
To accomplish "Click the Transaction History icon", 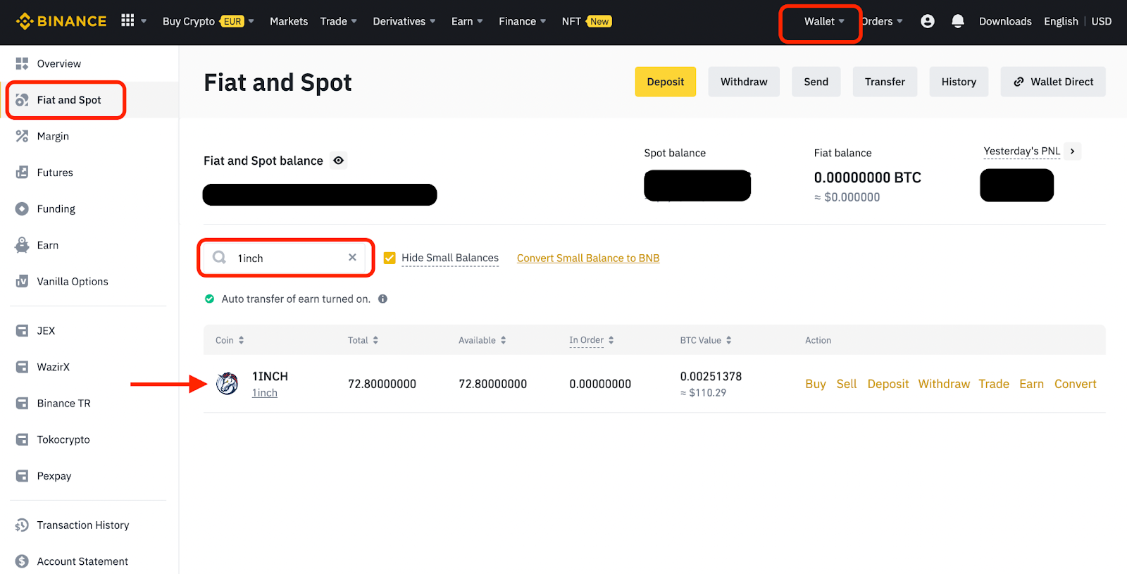I will [22, 525].
